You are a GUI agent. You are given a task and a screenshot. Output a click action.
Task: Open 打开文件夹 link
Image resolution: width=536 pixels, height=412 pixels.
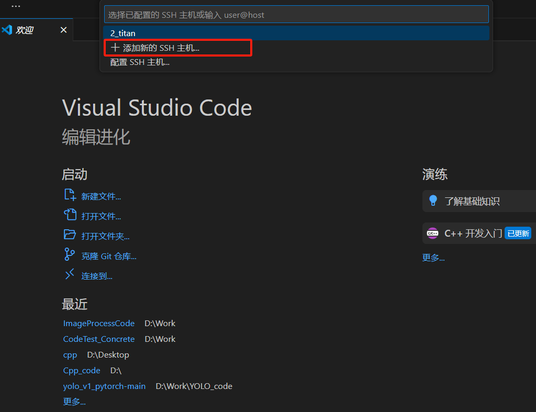105,236
